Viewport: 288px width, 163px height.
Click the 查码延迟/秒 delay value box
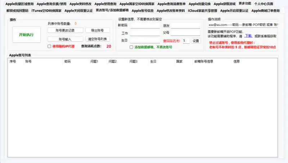[x=186, y=41]
